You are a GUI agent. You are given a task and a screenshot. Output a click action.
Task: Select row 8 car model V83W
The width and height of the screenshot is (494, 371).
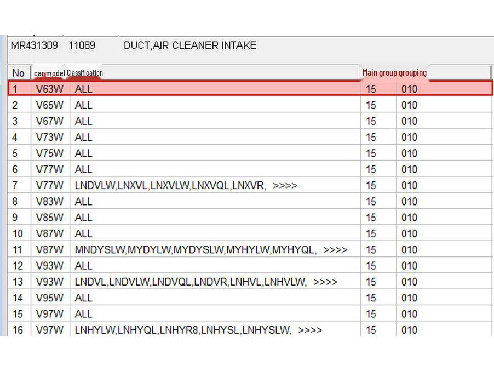coord(49,202)
